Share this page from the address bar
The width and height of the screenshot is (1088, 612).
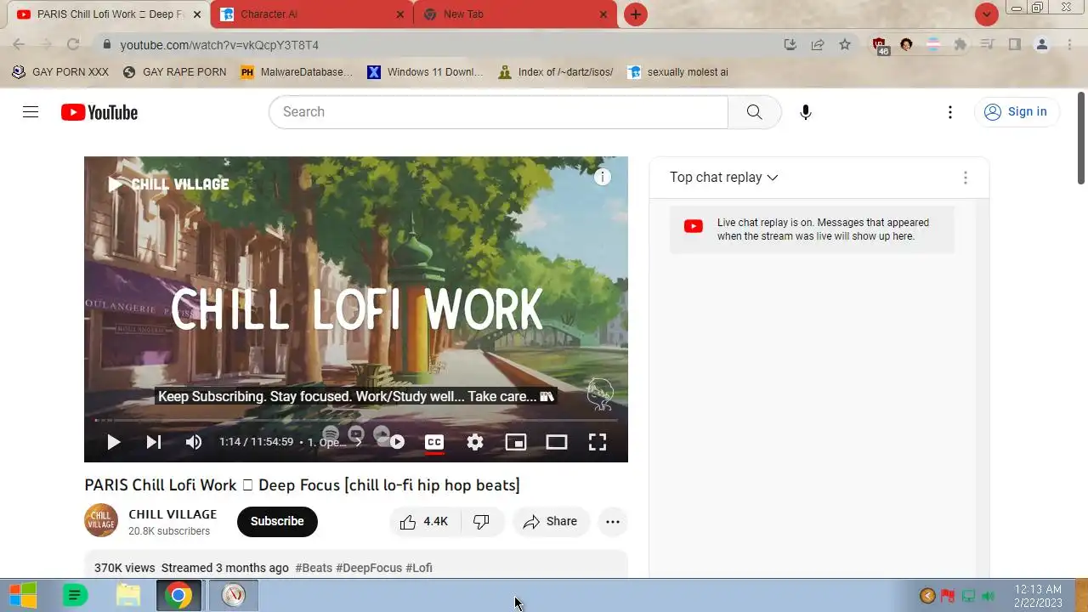click(818, 44)
